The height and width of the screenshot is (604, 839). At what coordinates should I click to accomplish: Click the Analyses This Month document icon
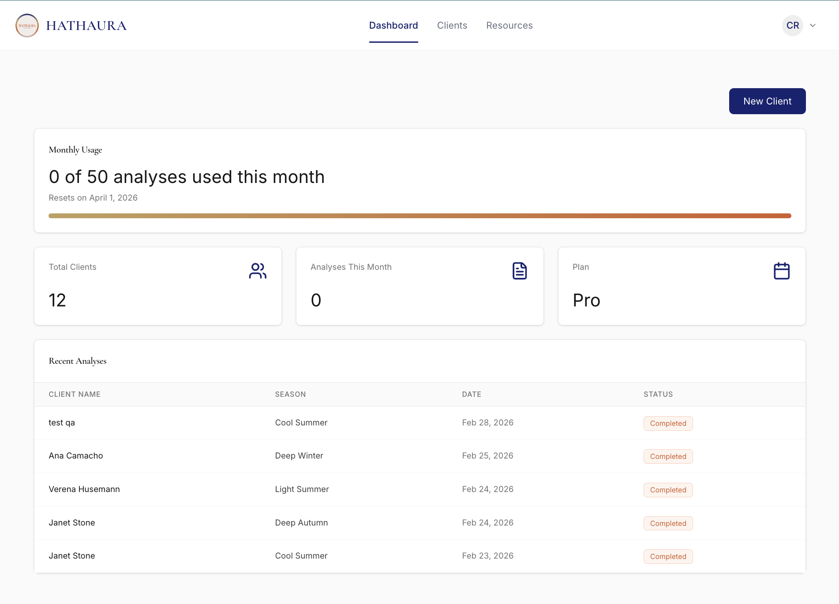click(520, 271)
